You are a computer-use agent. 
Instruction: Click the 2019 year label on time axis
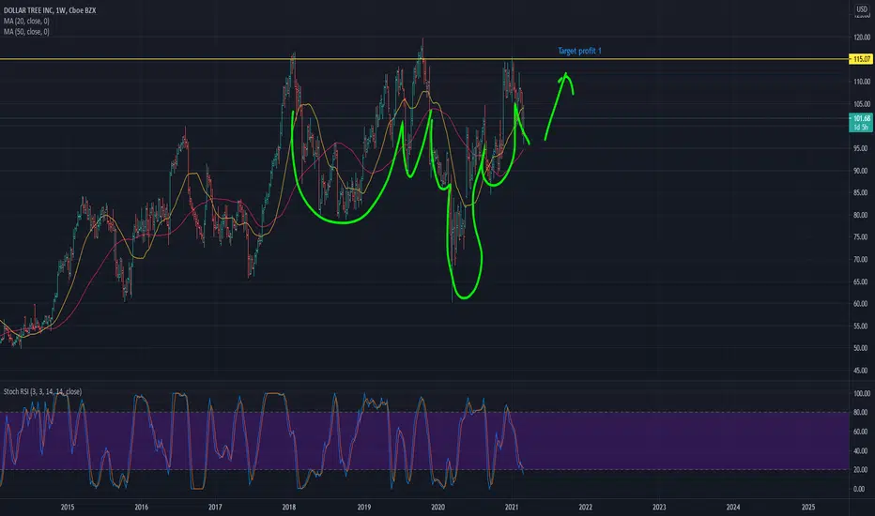(x=364, y=507)
